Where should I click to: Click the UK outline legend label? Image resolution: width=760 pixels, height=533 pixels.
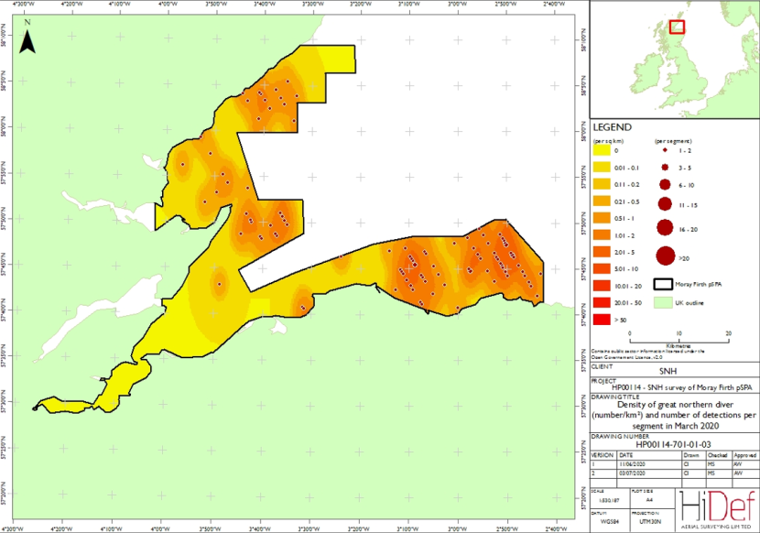(689, 302)
